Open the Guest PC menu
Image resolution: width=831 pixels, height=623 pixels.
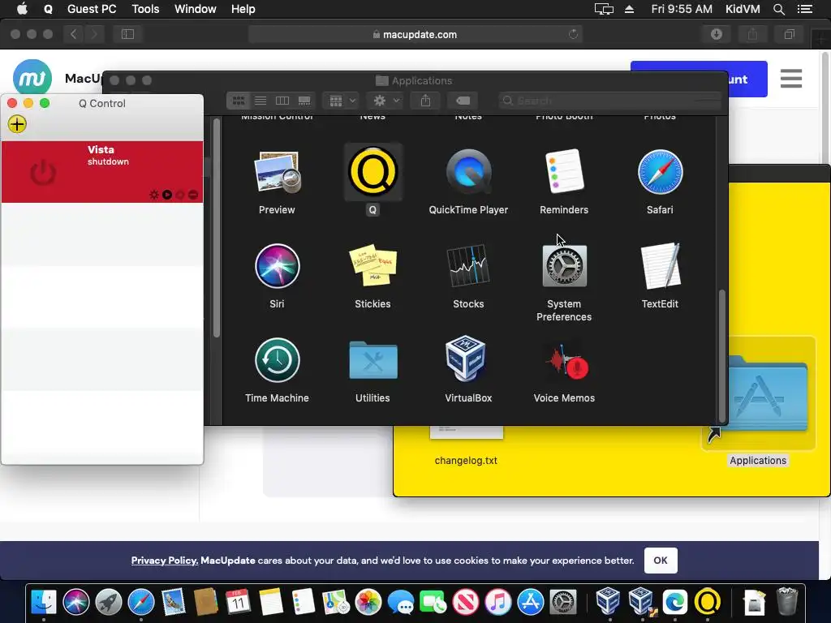[x=92, y=9]
